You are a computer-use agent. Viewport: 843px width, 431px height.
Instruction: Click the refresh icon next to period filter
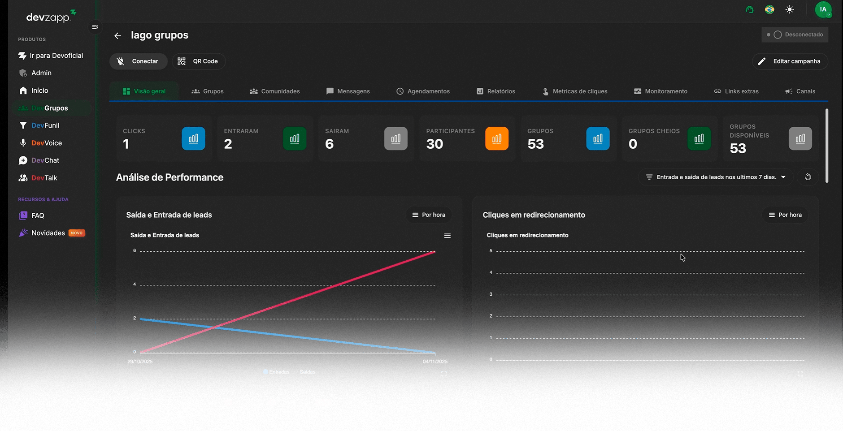pyautogui.click(x=808, y=177)
